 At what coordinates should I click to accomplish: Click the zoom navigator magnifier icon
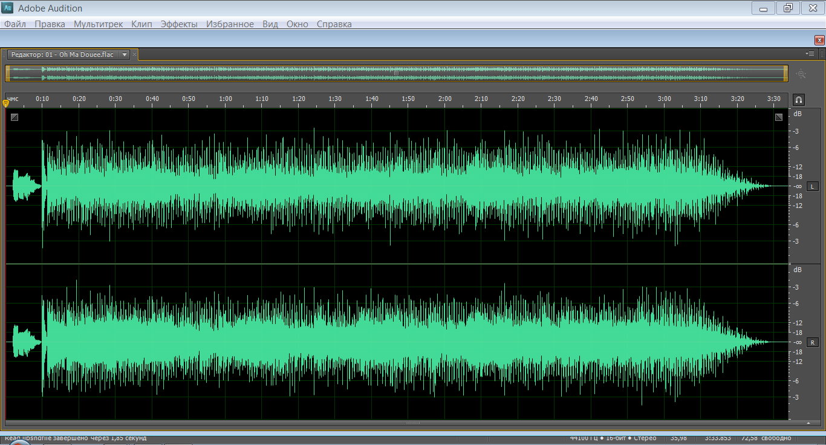(x=801, y=74)
